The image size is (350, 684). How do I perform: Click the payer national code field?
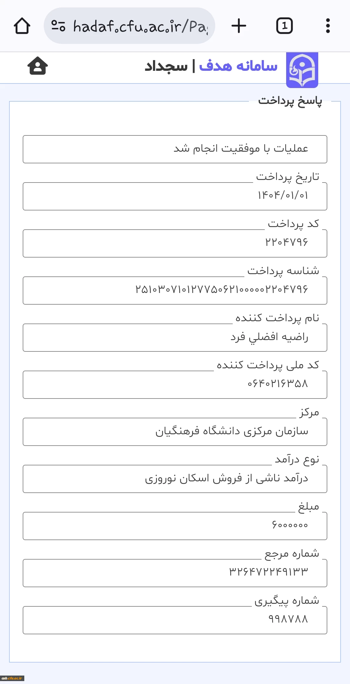tap(175, 385)
